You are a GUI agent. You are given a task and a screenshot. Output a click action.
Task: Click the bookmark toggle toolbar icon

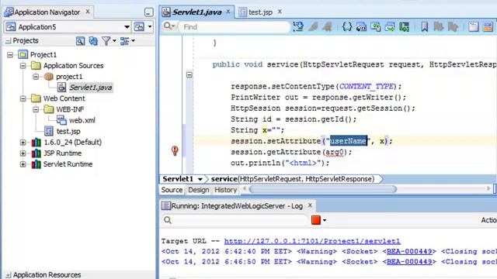click(x=425, y=27)
